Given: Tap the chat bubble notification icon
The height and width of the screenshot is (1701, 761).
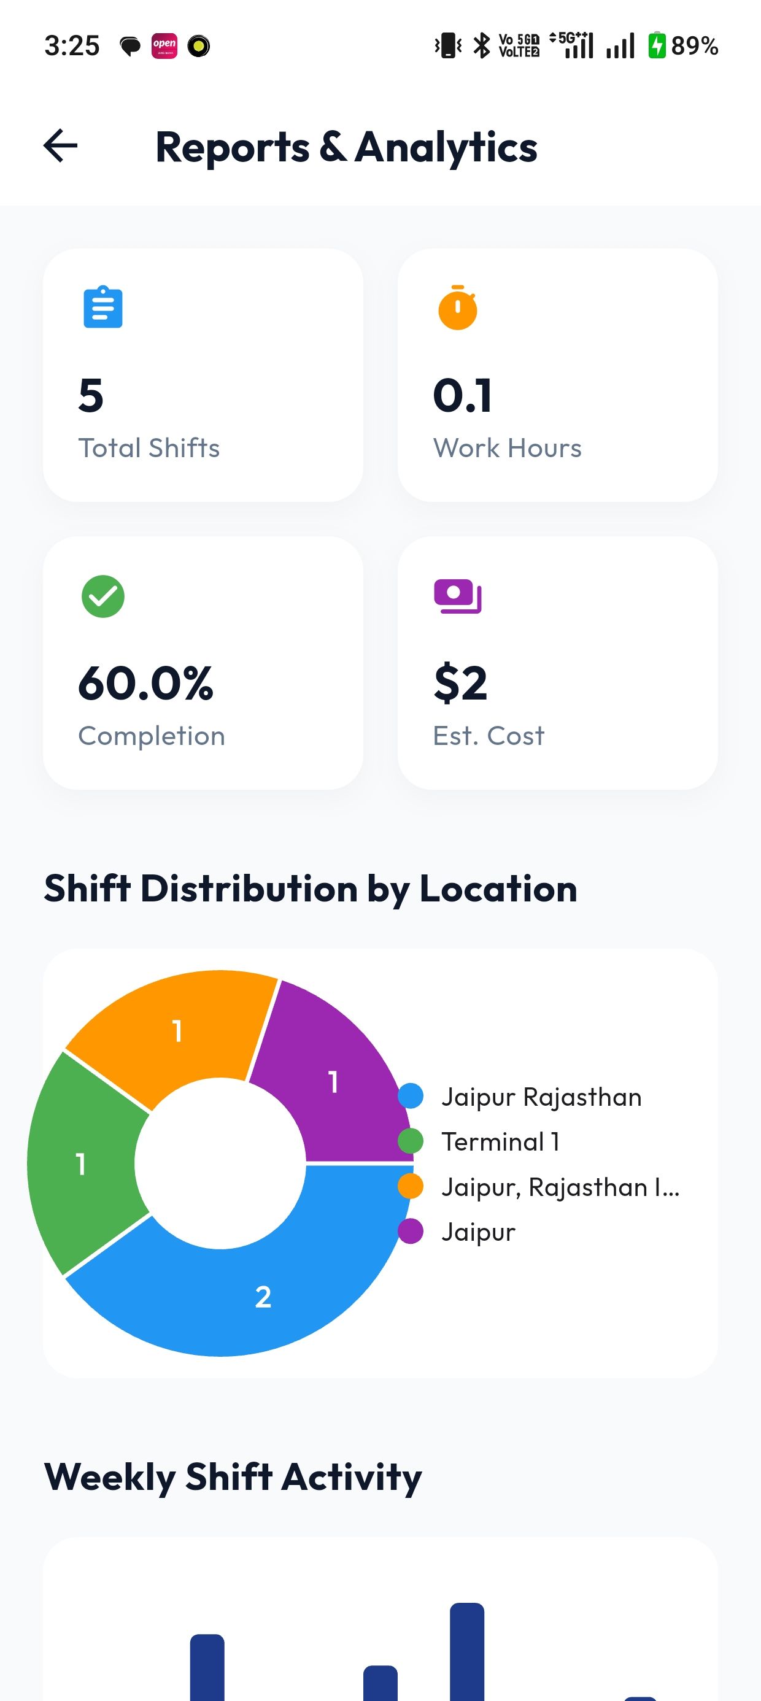Looking at the screenshot, I should [x=129, y=46].
